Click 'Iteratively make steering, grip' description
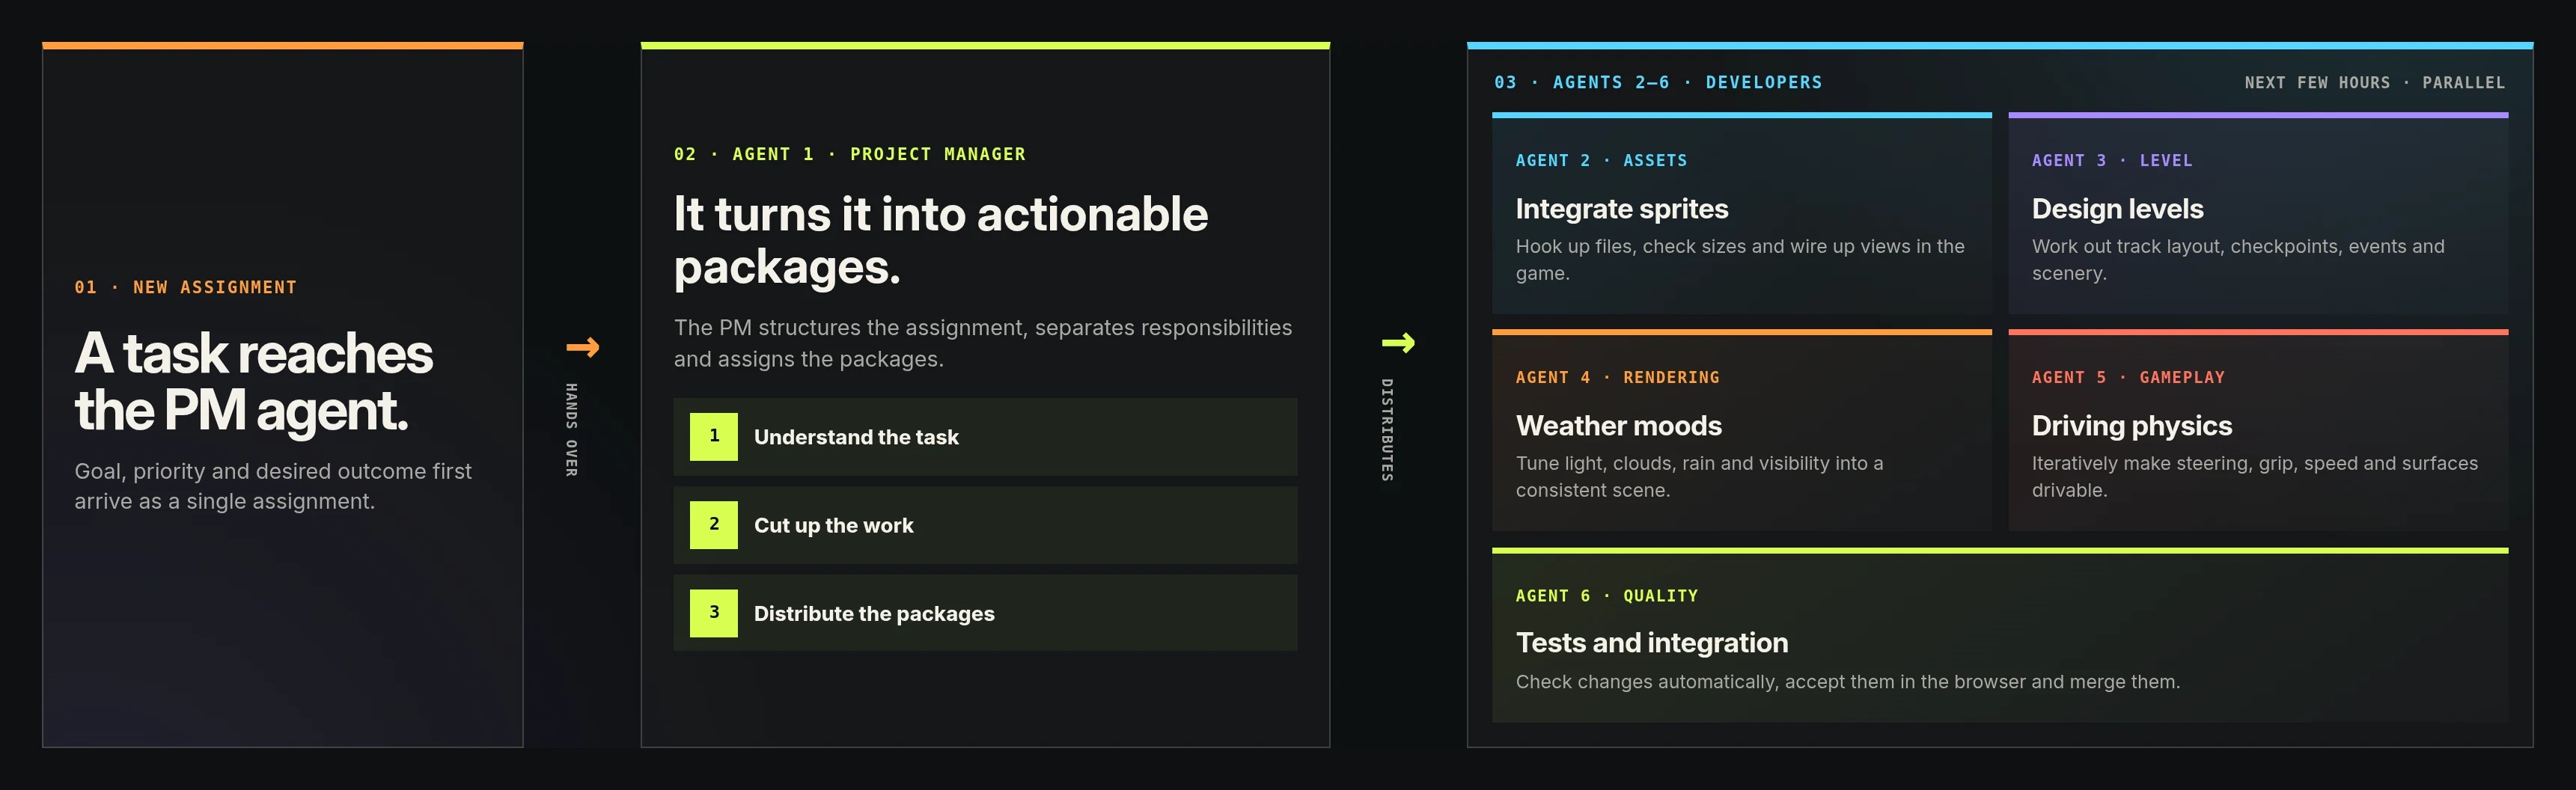 [2254, 476]
